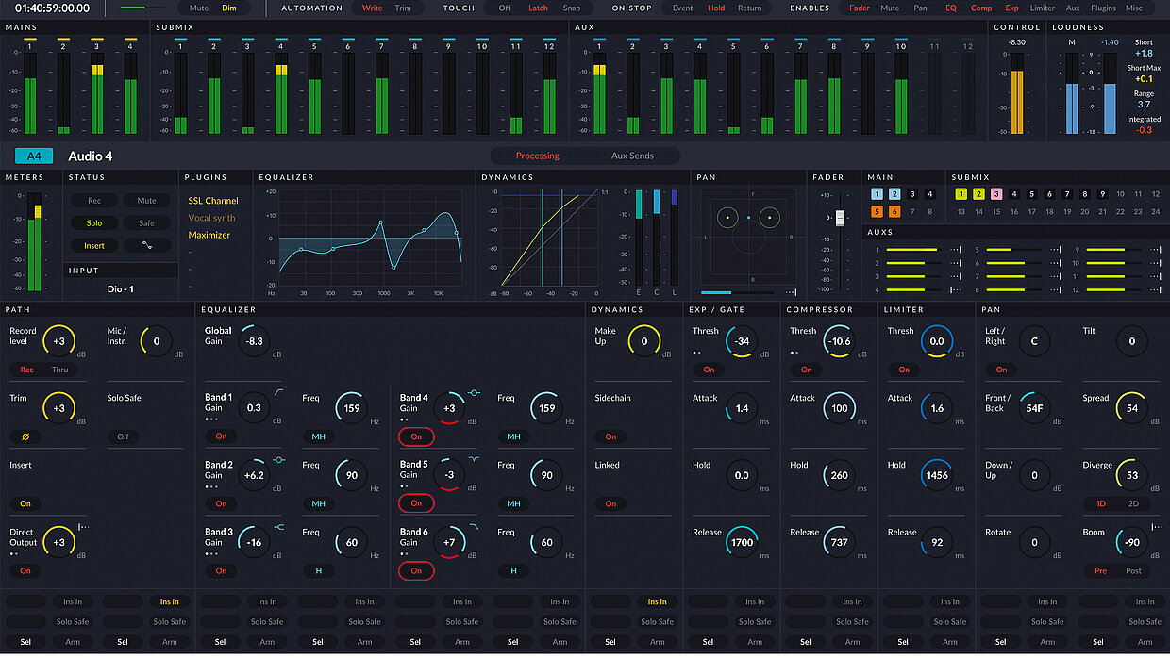1170x658 pixels.
Task: Toggle the Compressor On button
Action: 806,370
